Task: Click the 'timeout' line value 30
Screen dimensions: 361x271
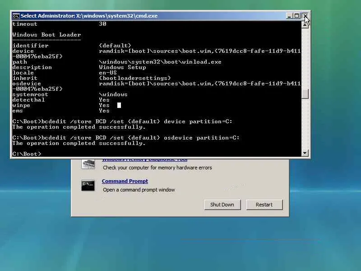Action: [x=103, y=24]
